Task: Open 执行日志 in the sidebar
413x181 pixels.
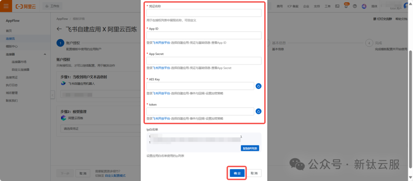Action: [x=12, y=85]
